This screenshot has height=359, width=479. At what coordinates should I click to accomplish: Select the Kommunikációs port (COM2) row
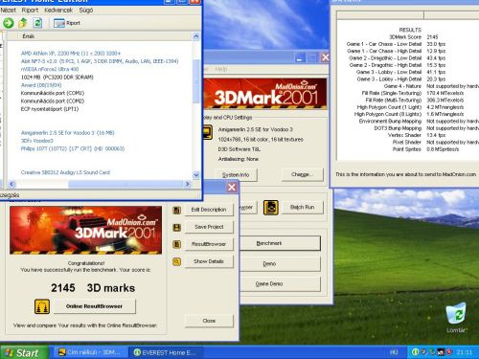tap(53, 101)
